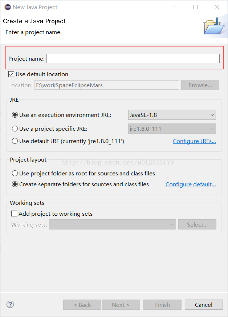Focus the Project name text field

coord(133,58)
